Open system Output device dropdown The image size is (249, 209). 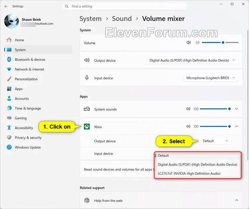[193, 60]
